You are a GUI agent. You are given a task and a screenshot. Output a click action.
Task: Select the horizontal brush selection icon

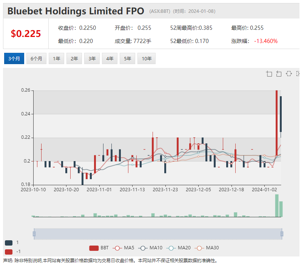click(289, 74)
